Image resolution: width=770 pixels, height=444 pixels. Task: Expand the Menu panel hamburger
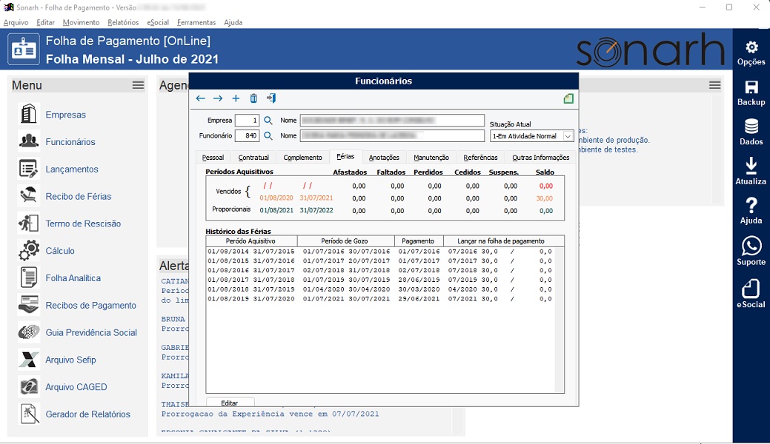pos(138,85)
